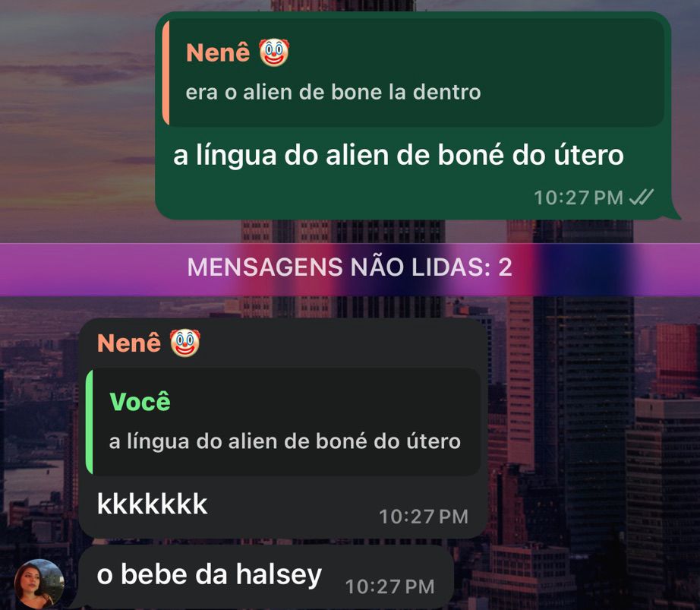Tap the clown emoji beside the Nenê sender name

[184, 343]
